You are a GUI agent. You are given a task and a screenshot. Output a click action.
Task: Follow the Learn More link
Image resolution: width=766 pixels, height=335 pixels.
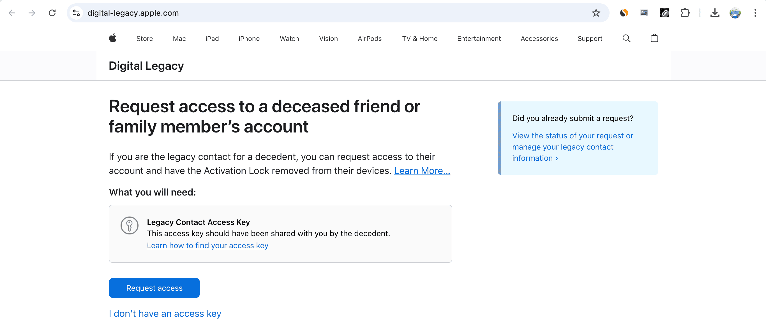pos(422,171)
